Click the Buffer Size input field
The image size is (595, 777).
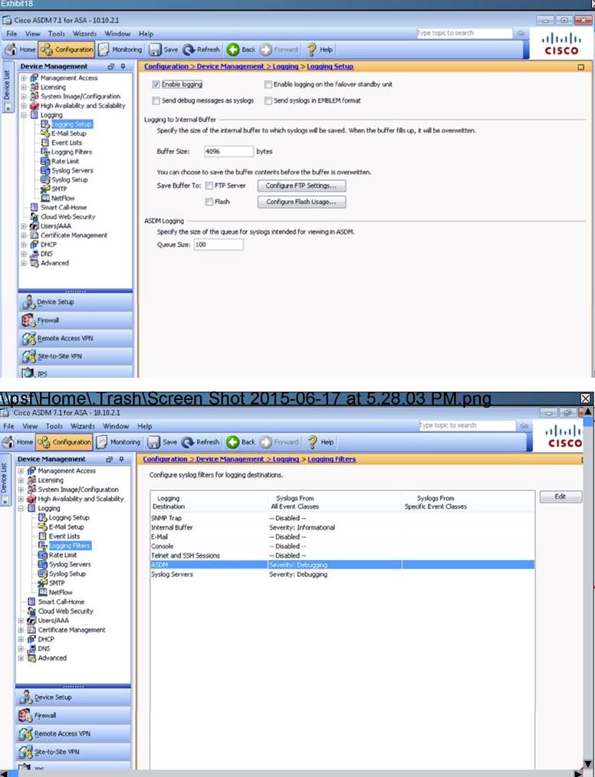[228, 152]
